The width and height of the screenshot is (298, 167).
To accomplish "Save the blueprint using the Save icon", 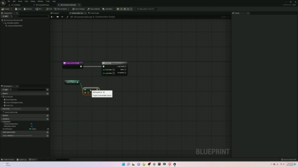I will click(x=18, y=9).
